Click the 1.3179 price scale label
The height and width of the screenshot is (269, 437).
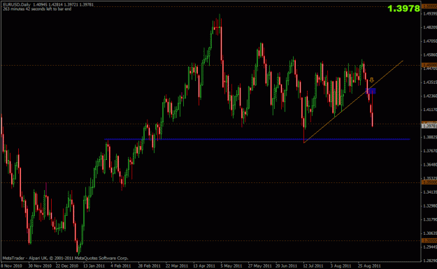coord(430,219)
